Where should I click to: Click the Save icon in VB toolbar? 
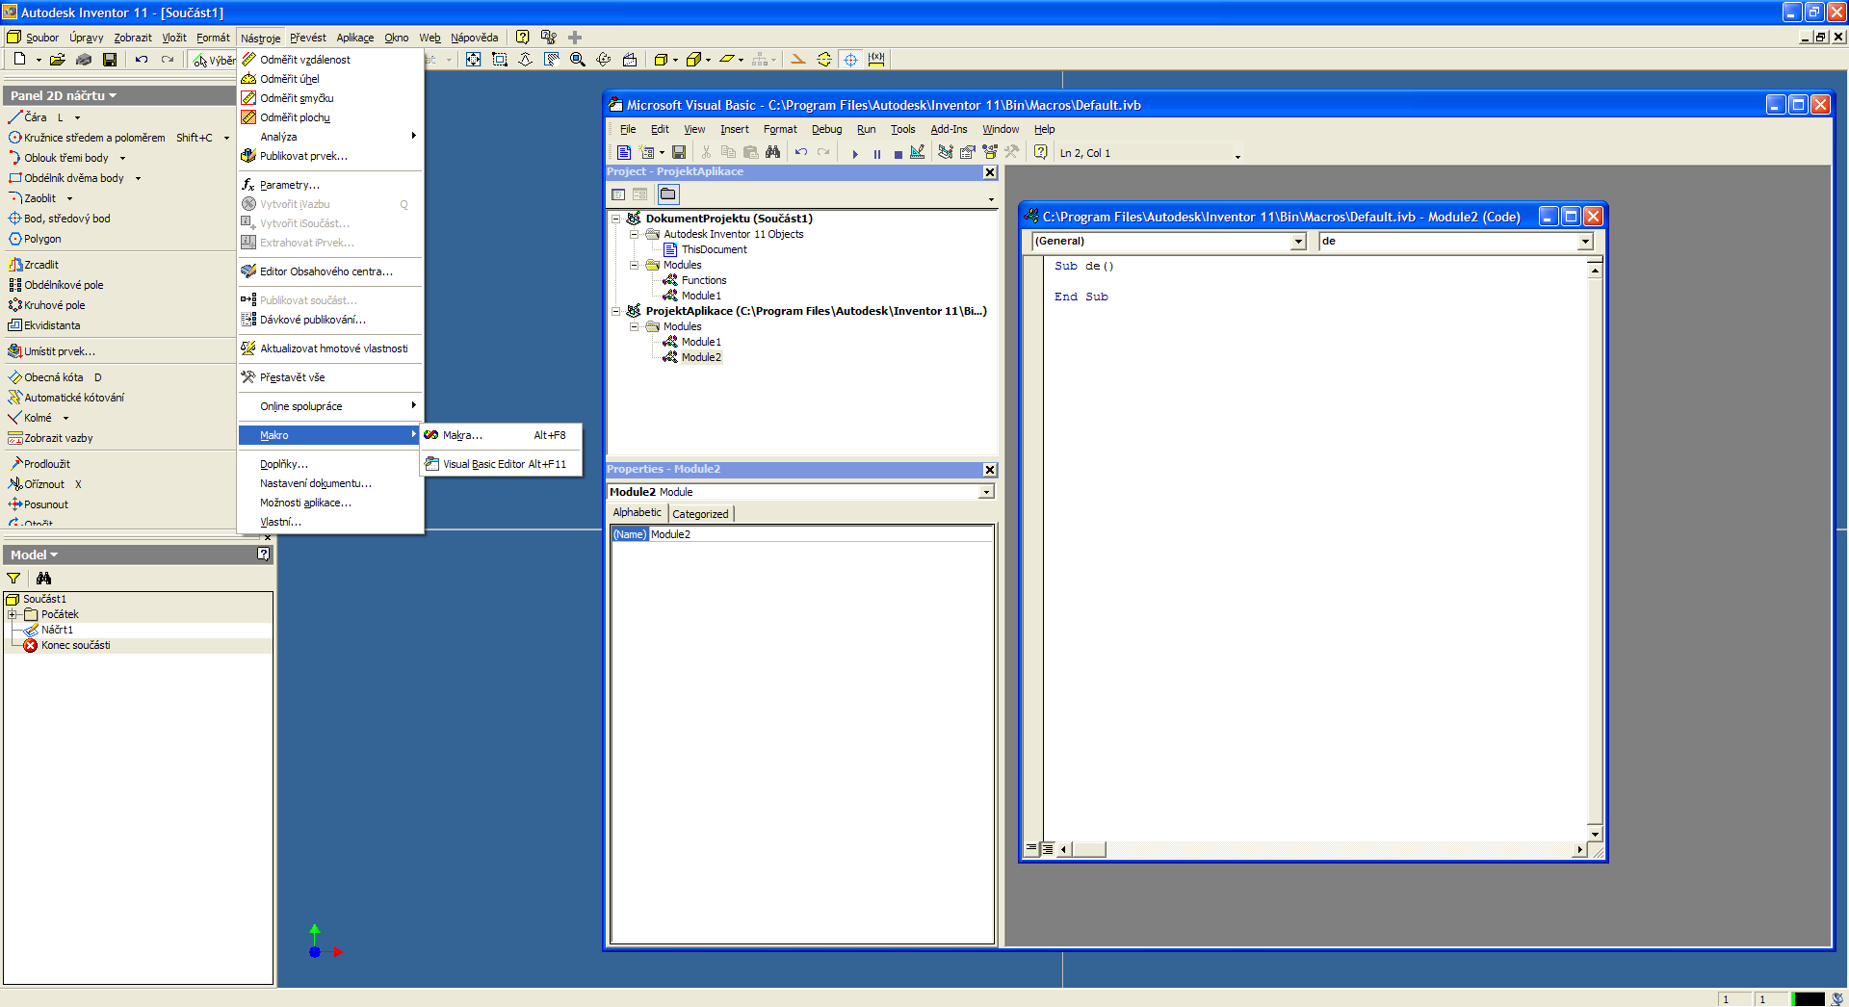tap(679, 152)
